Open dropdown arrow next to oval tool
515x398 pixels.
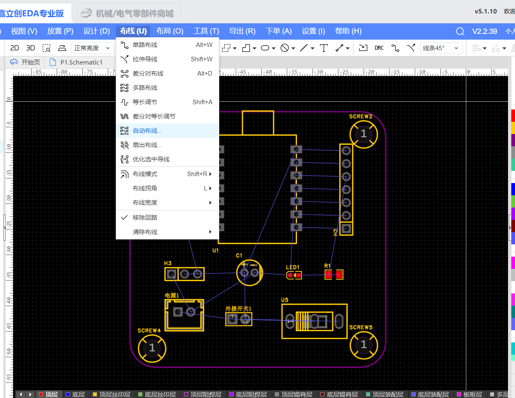274,48
